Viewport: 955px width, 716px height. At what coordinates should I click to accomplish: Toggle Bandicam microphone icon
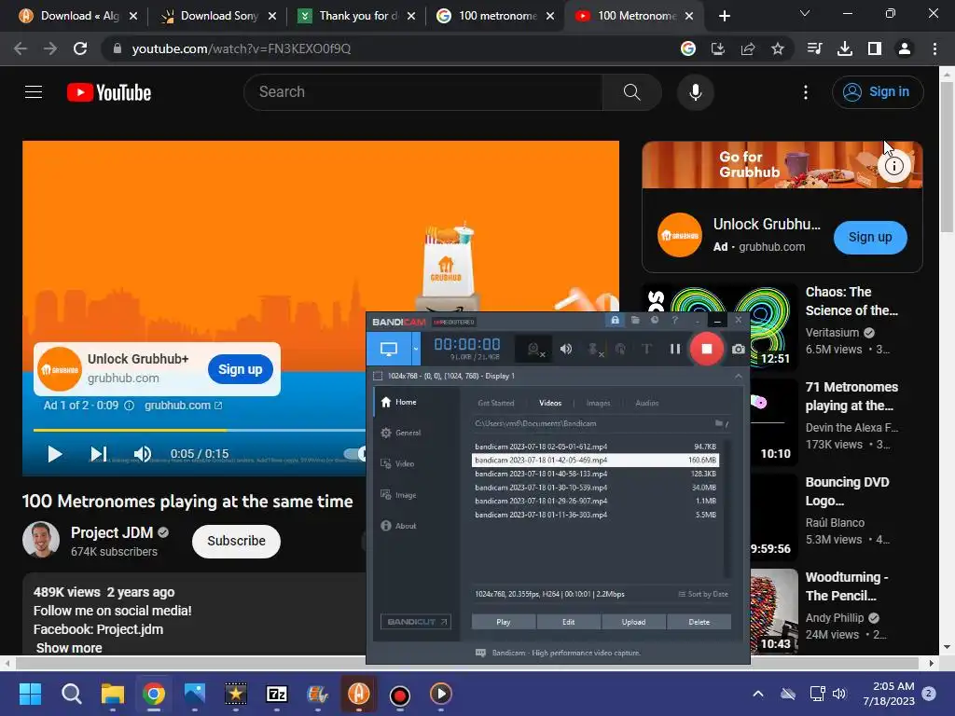pyautogui.click(x=594, y=349)
